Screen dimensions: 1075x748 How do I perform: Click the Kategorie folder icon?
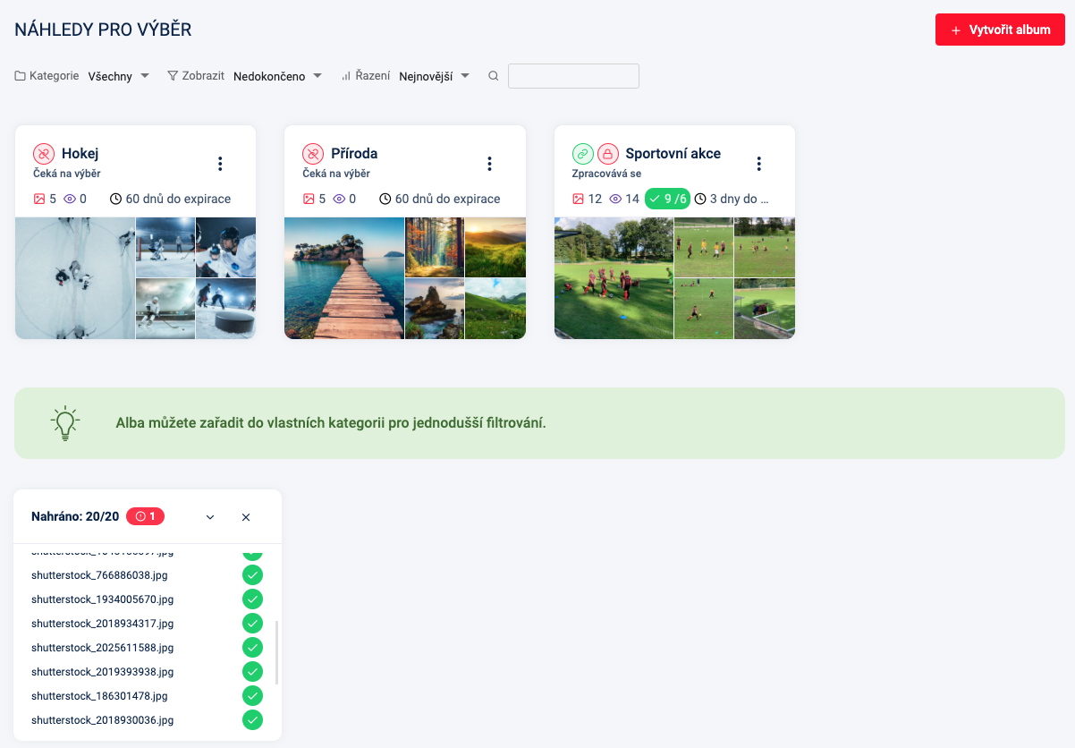tap(21, 76)
